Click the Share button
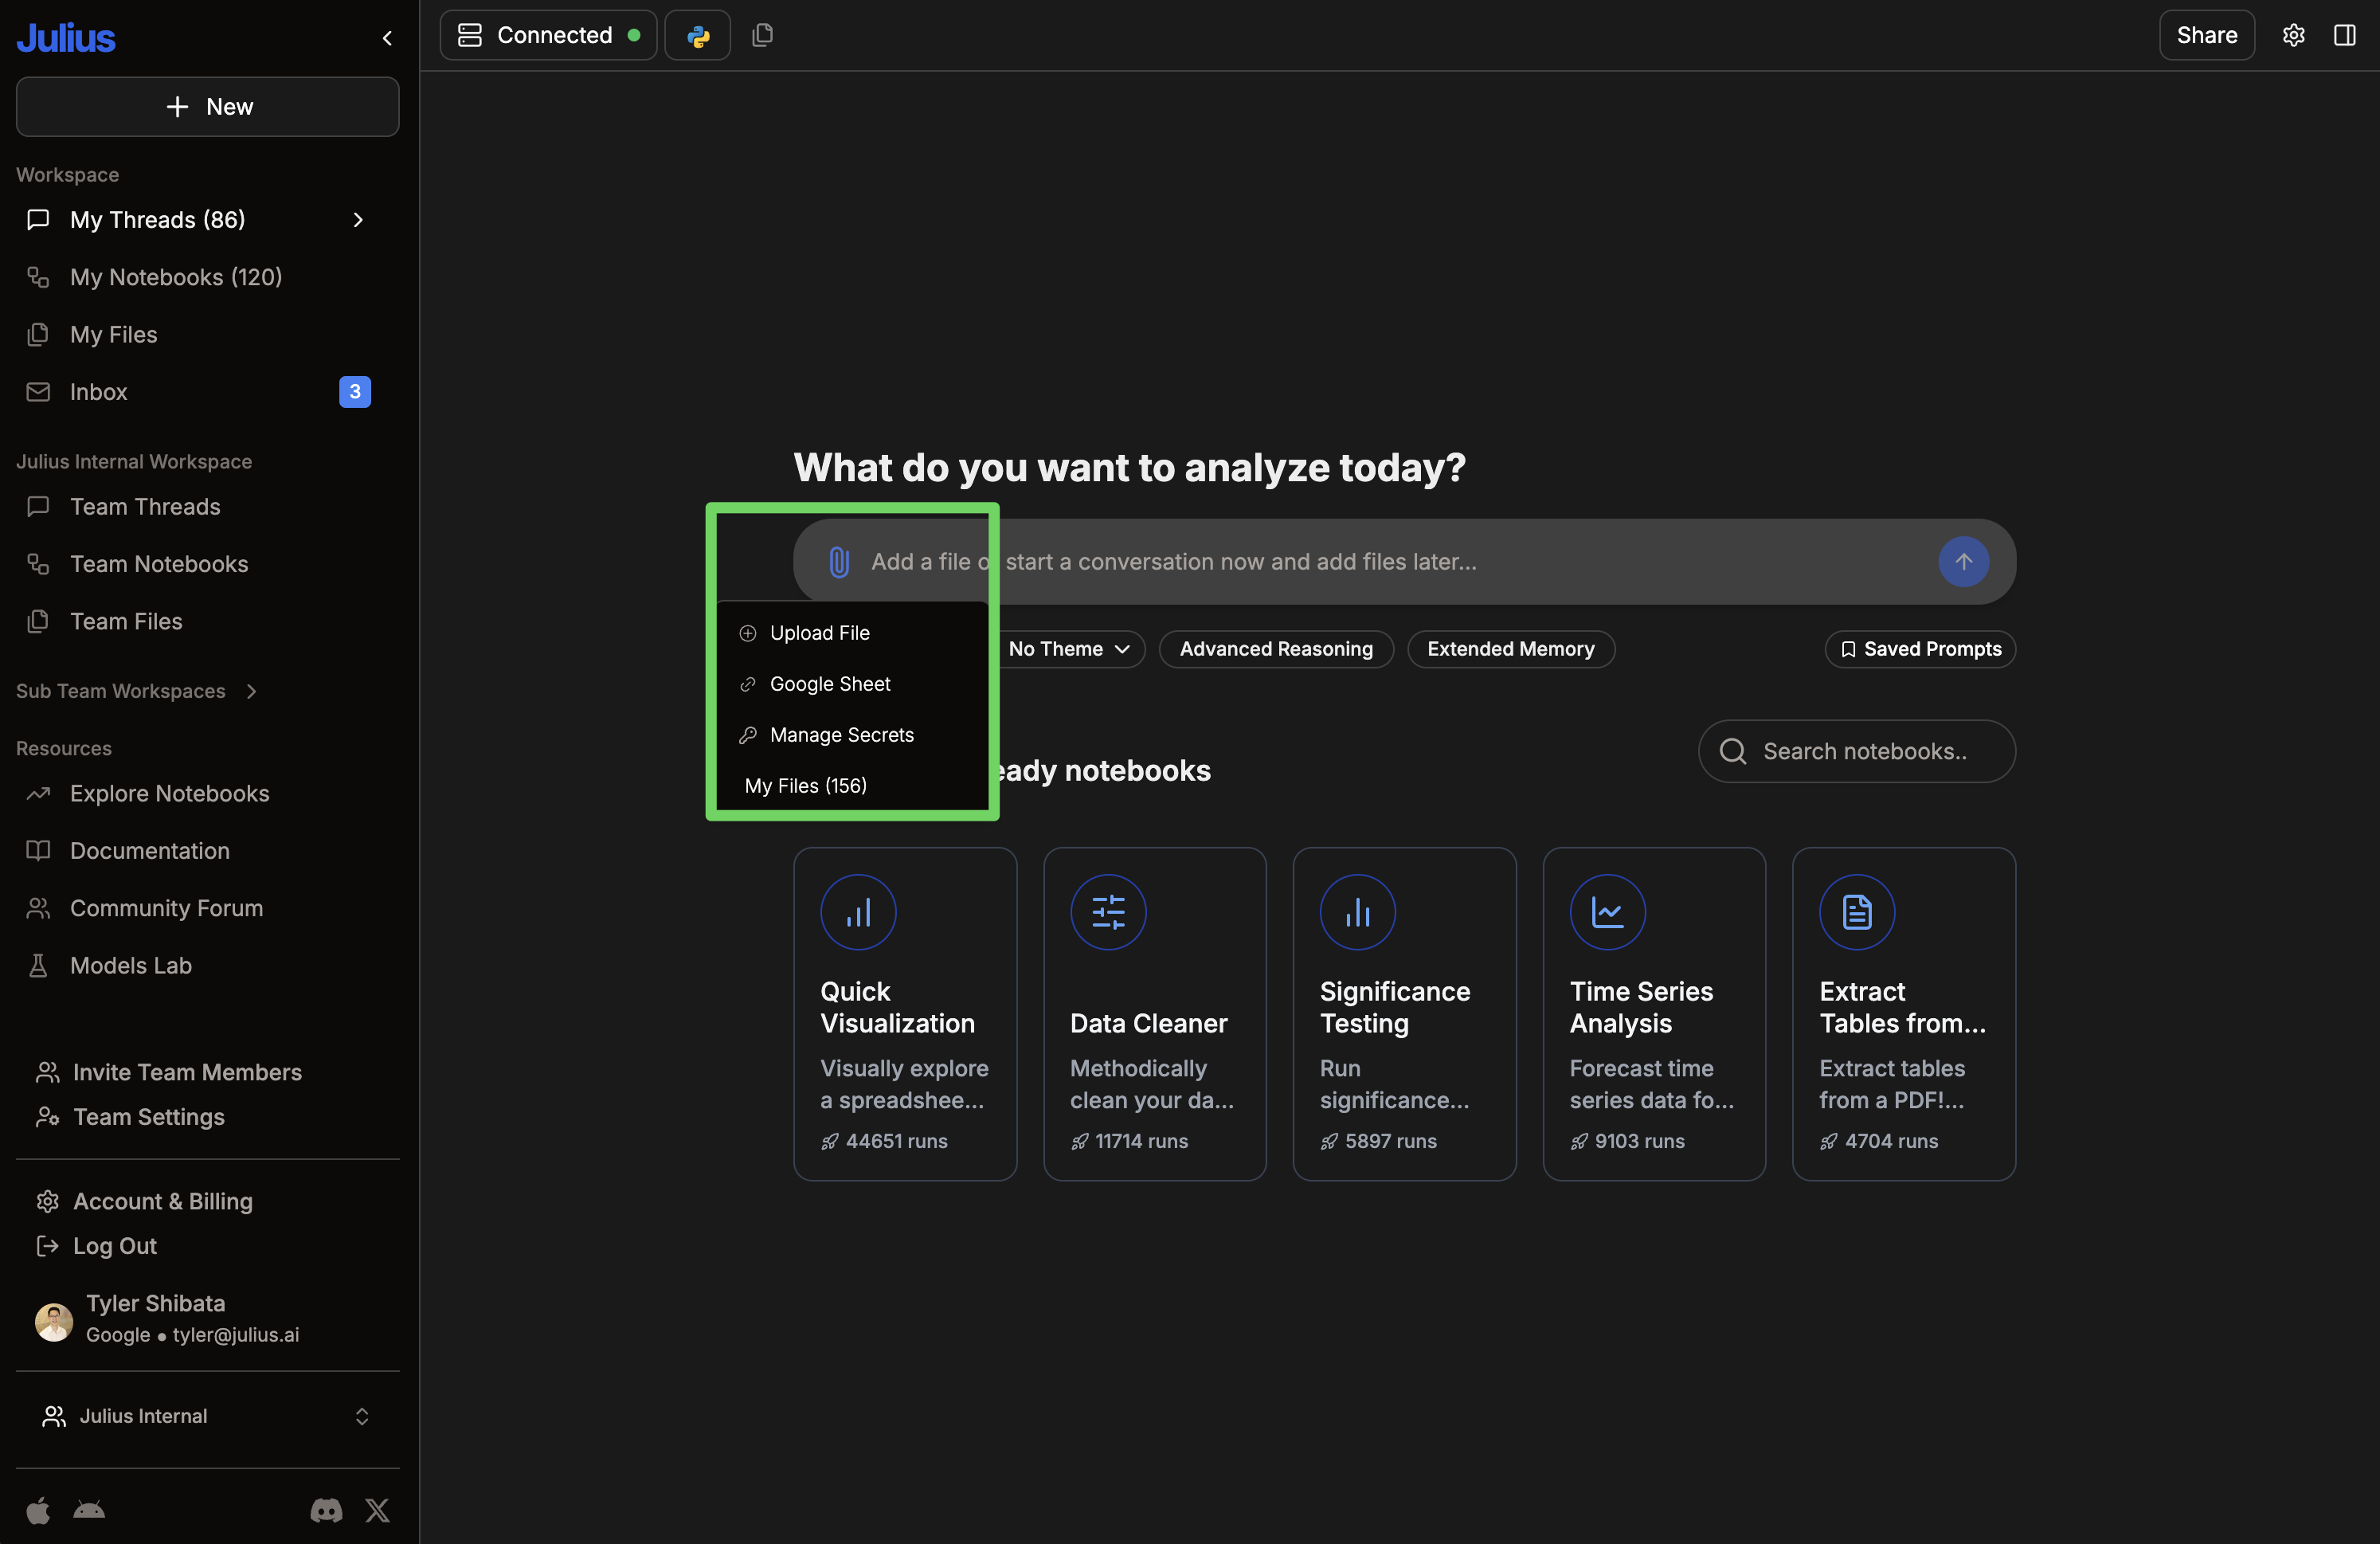 click(2206, 36)
